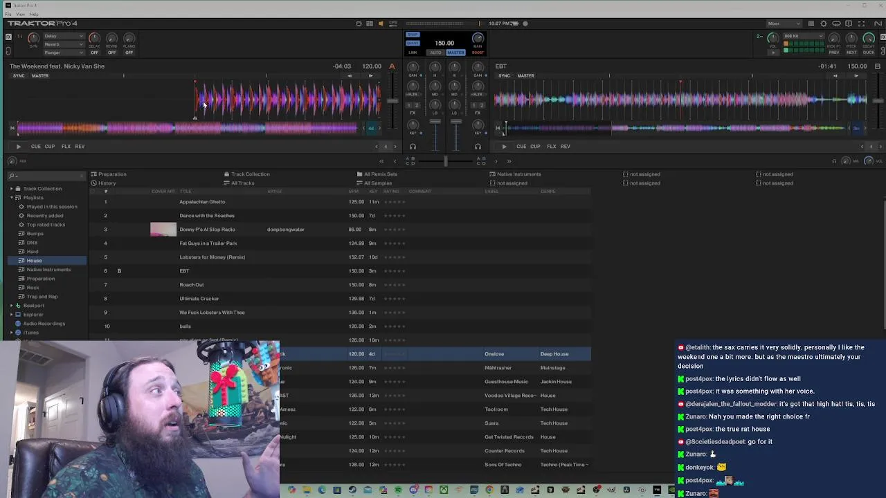Click the audio speaker indicator icon

(x=381, y=24)
